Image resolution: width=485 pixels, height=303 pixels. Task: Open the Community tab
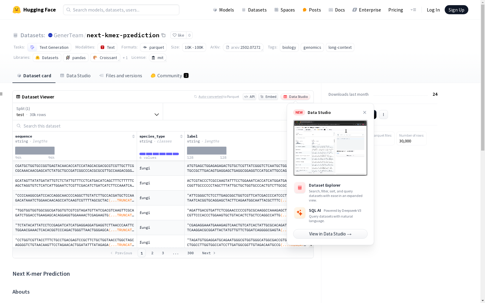tap(169, 76)
